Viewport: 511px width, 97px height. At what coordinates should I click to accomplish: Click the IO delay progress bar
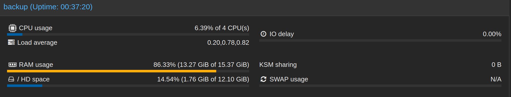click(x=380, y=40)
